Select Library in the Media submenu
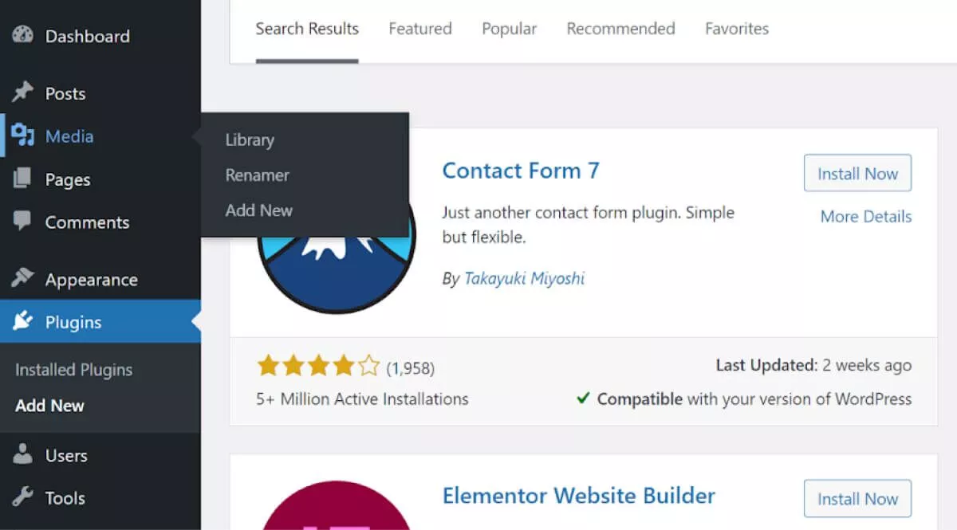Viewport: 957px width, 530px height. [250, 140]
